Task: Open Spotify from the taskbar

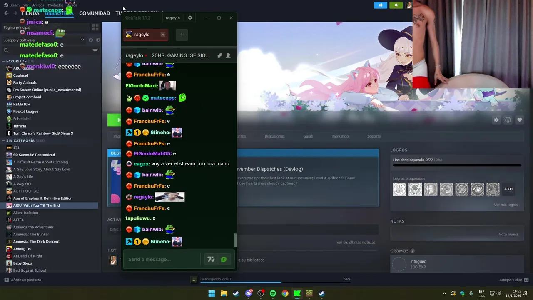Action: 273,293
